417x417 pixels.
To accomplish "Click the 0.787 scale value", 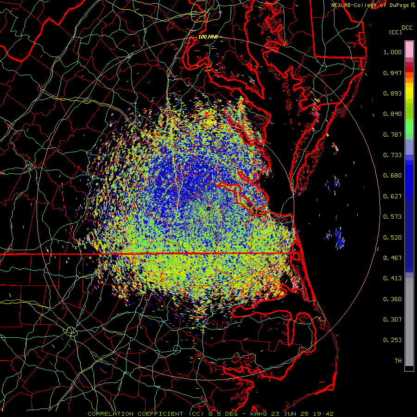I will tap(392, 134).
